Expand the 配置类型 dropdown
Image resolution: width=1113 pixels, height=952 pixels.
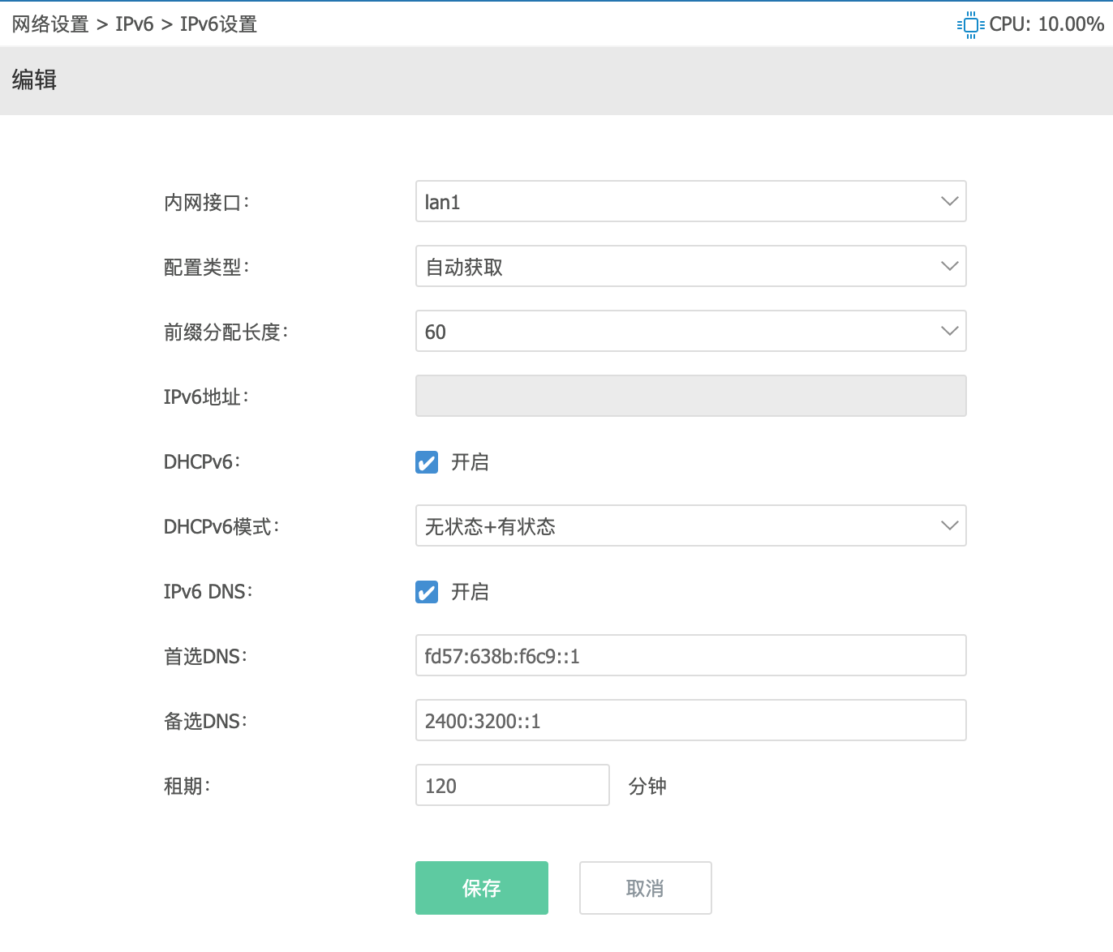pyautogui.click(x=948, y=266)
